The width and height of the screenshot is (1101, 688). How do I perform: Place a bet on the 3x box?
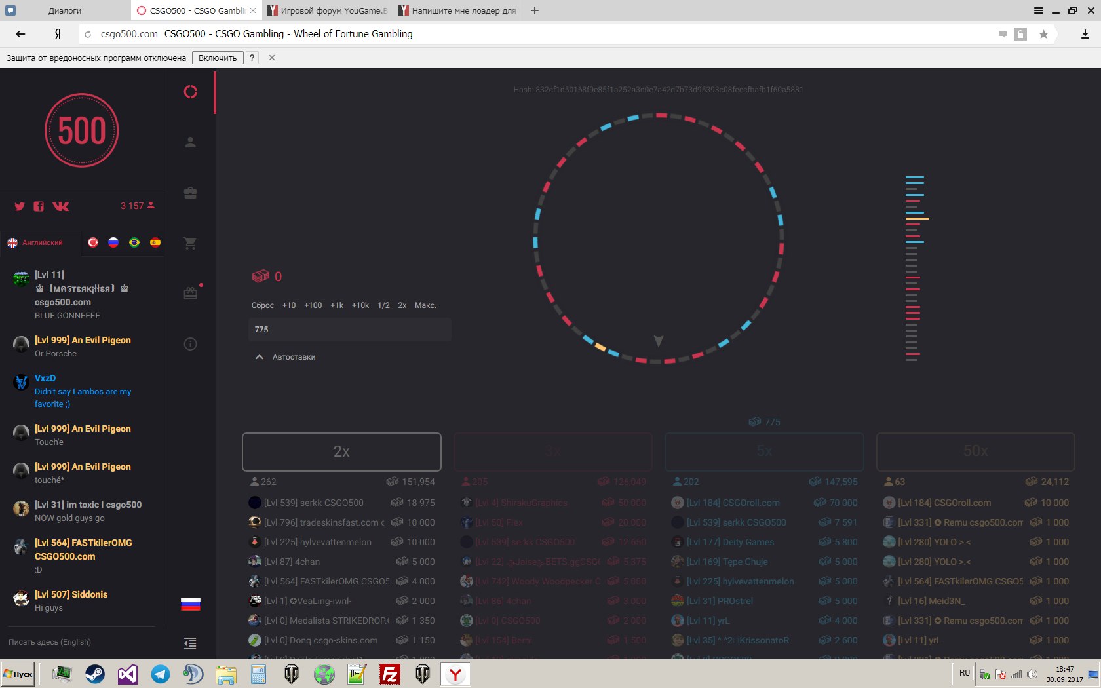click(553, 451)
